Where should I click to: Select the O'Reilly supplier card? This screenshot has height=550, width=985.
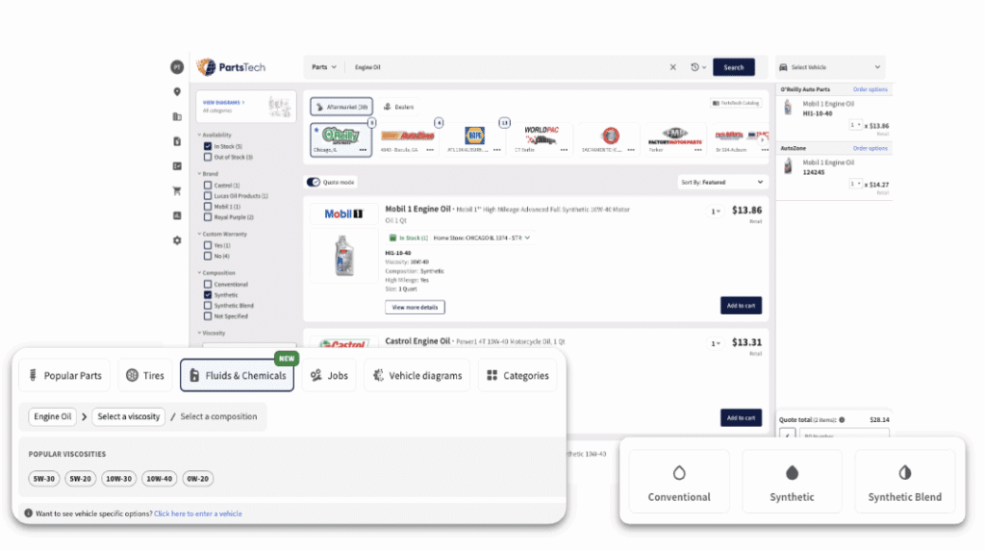341,139
